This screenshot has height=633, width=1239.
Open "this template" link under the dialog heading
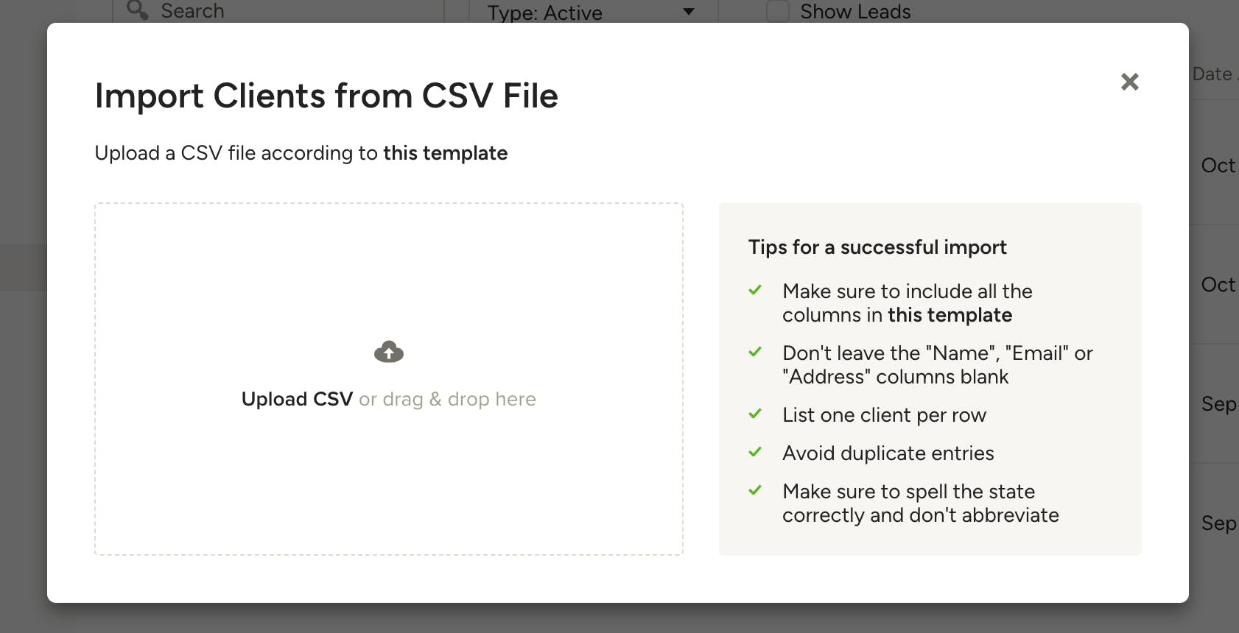coord(445,153)
